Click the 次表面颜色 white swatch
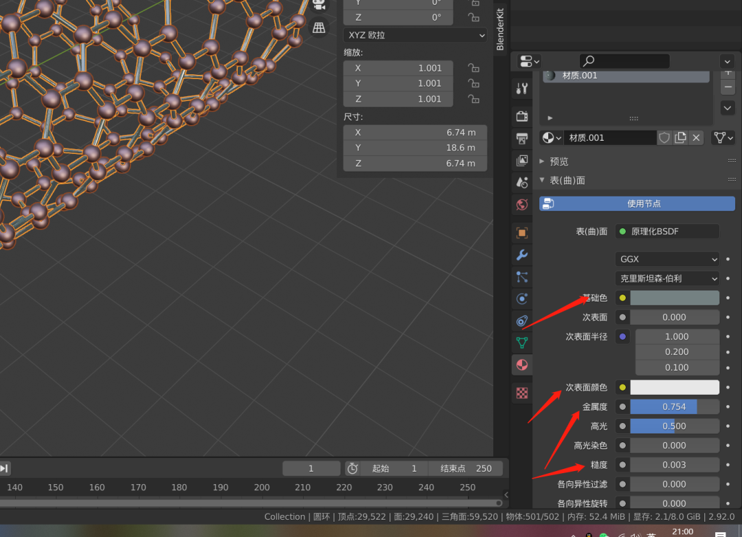The height and width of the screenshot is (537, 742). point(675,387)
